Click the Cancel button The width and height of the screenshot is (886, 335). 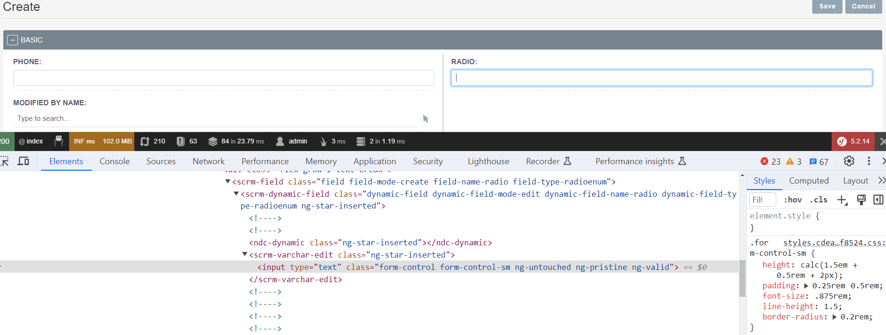click(863, 7)
